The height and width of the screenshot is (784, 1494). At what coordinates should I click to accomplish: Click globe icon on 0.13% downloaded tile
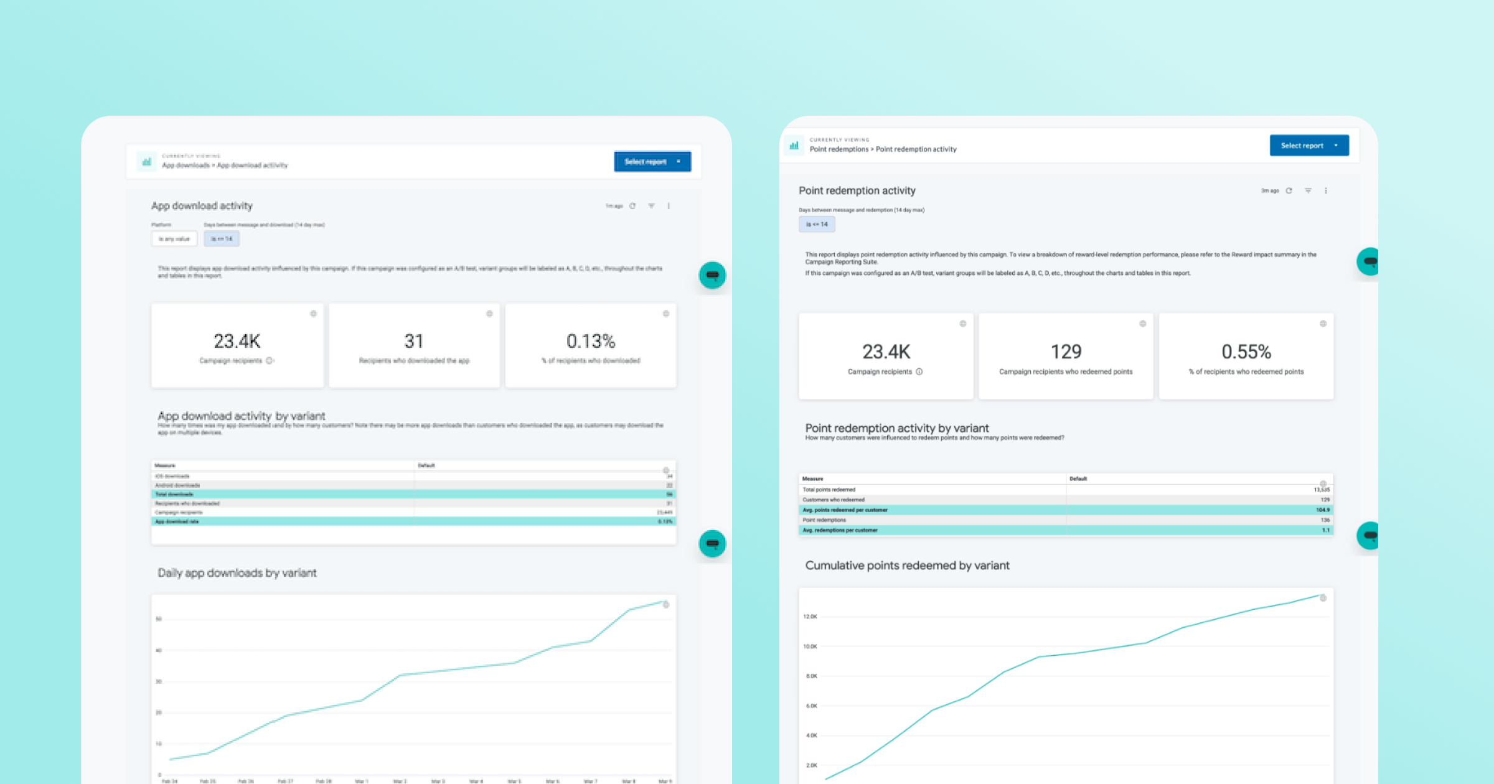pyautogui.click(x=665, y=314)
